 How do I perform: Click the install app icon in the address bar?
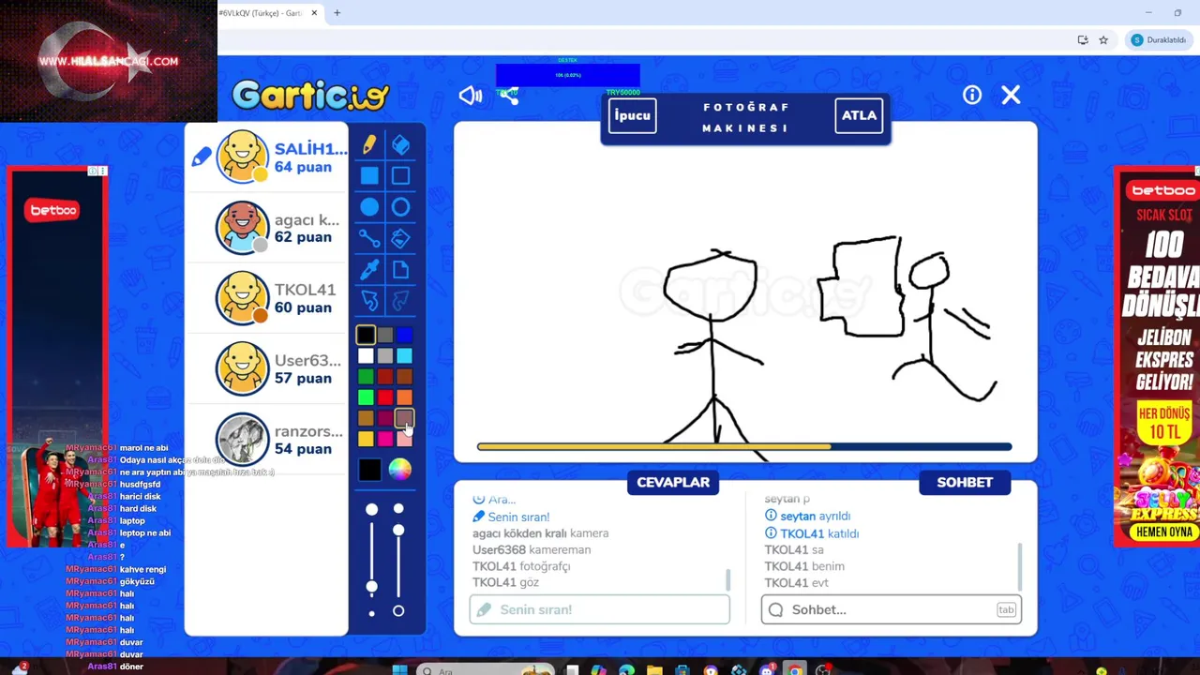1083,40
